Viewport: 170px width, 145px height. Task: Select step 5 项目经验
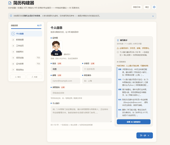tap(26, 58)
